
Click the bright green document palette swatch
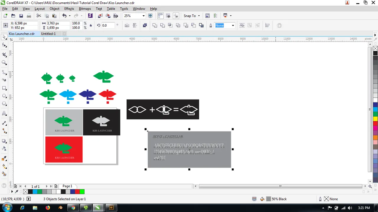(82, 192)
